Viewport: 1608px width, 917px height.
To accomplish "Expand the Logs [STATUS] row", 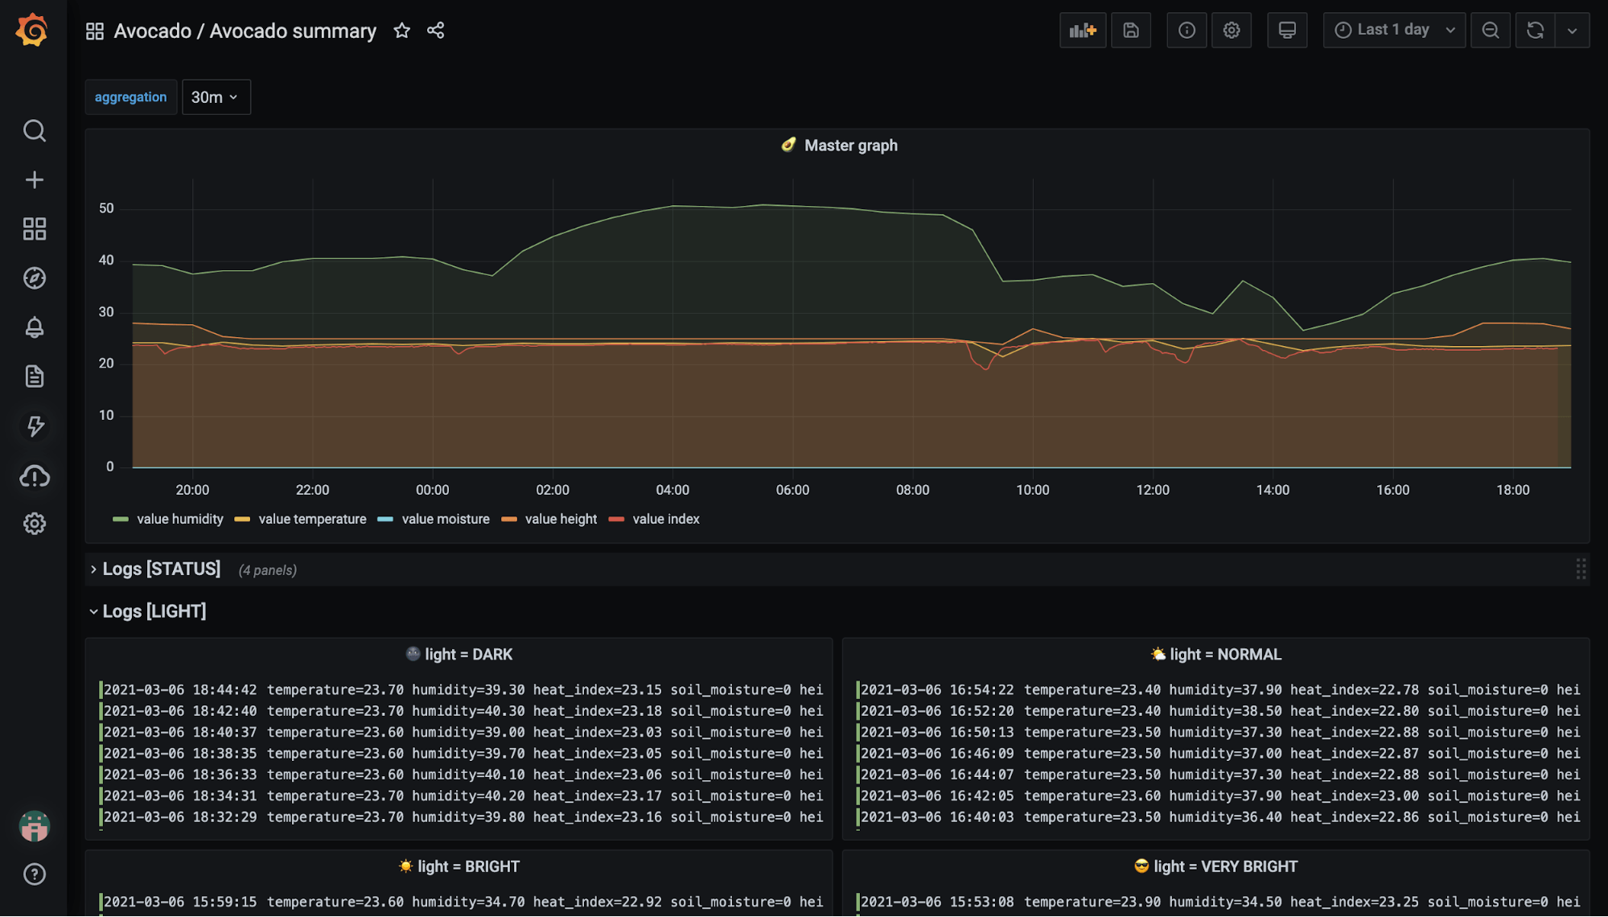I will tap(161, 570).
